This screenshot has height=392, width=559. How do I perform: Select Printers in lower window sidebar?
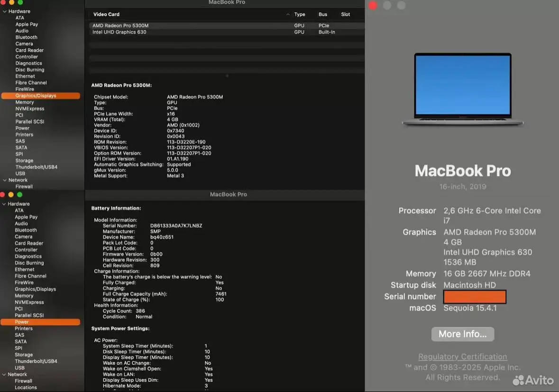(24, 328)
